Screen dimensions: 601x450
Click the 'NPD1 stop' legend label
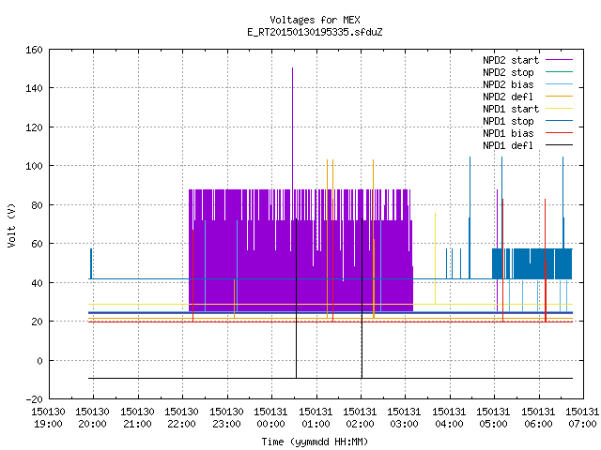click(508, 121)
